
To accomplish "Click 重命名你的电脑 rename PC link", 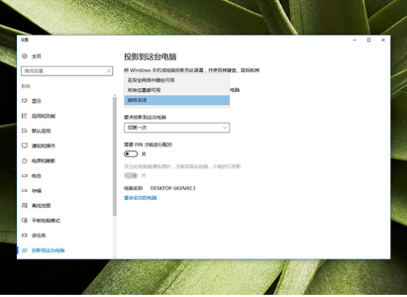I will click(140, 198).
